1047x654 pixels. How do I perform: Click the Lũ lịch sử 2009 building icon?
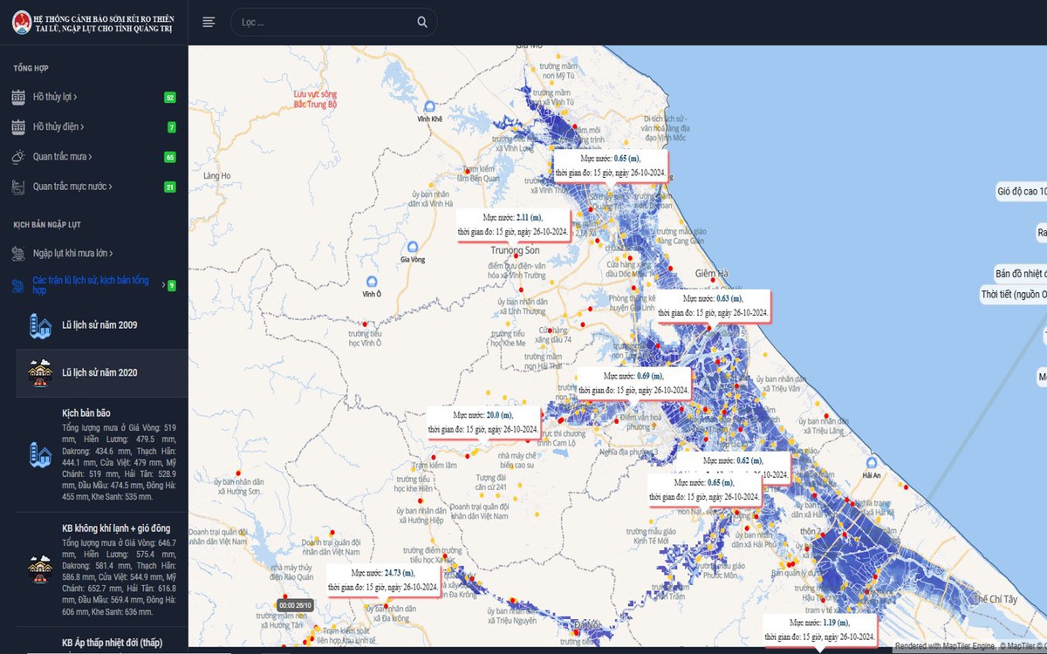tap(40, 326)
